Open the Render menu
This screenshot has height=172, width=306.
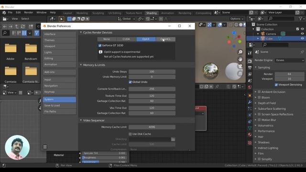29,12
